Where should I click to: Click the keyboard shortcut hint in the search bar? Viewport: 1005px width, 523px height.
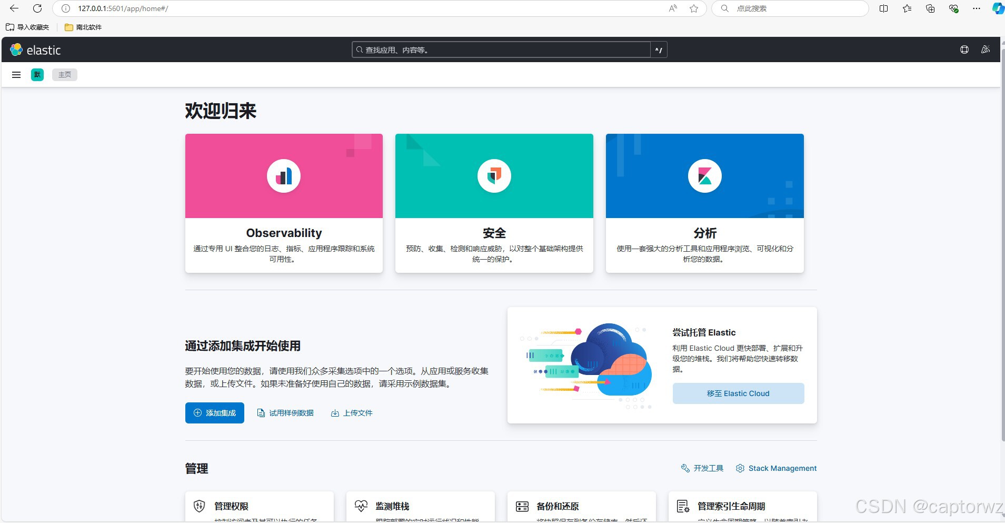click(659, 50)
